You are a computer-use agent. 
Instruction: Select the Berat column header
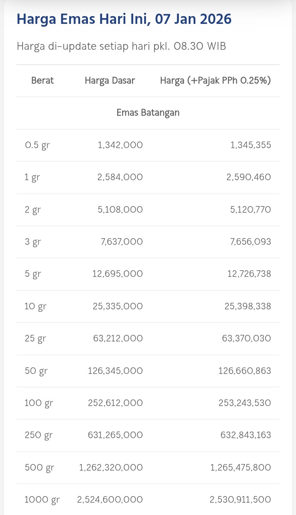(x=42, y=81)
